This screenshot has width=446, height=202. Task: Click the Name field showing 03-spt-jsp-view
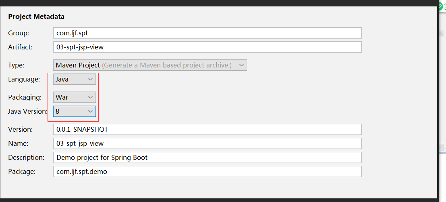(207, 143)
